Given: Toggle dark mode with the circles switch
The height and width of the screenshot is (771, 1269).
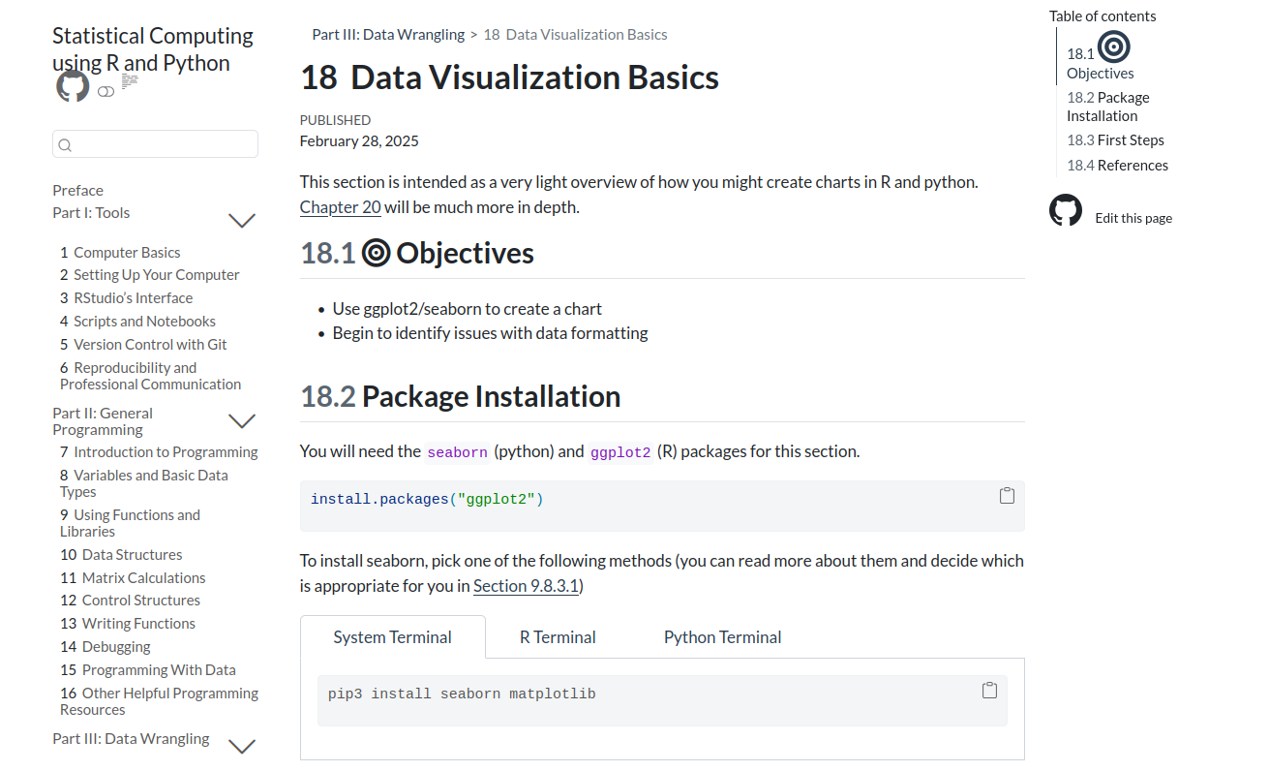Looking at the screenshot, I should coord(105,91).
